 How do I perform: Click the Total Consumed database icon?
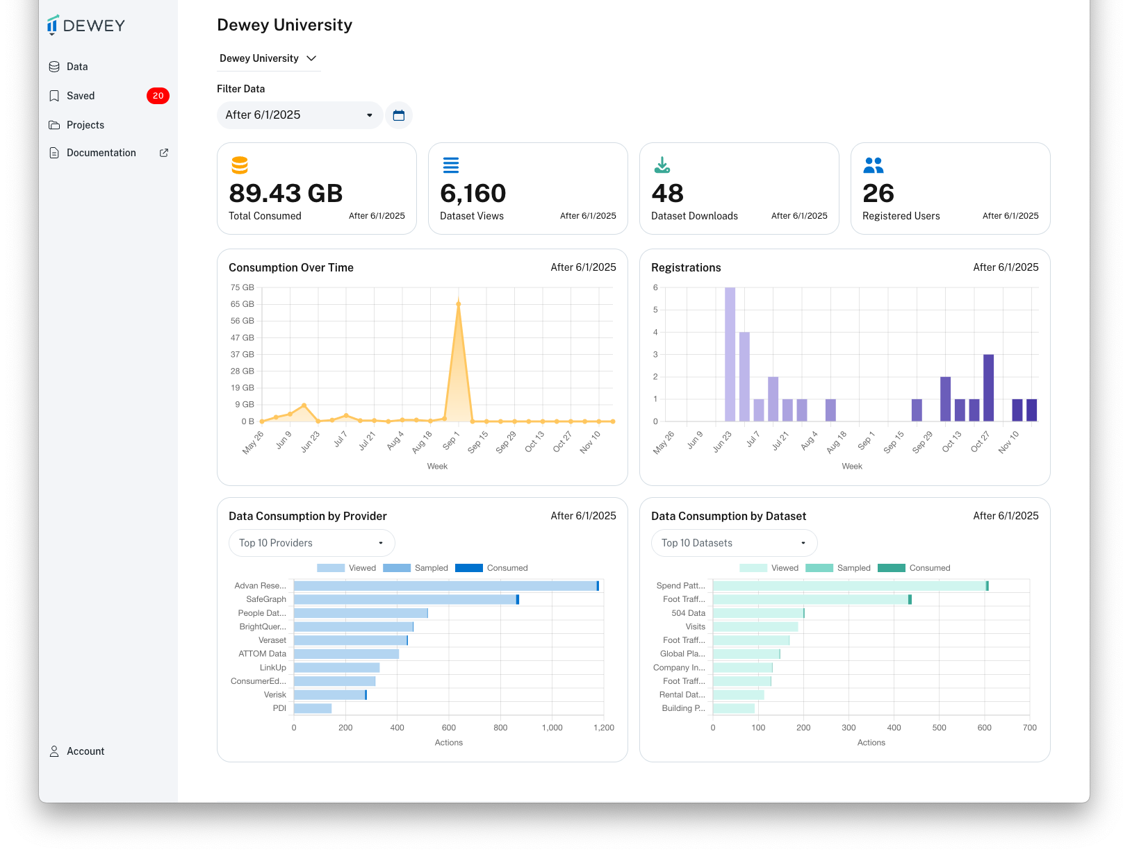click(240, 165)
